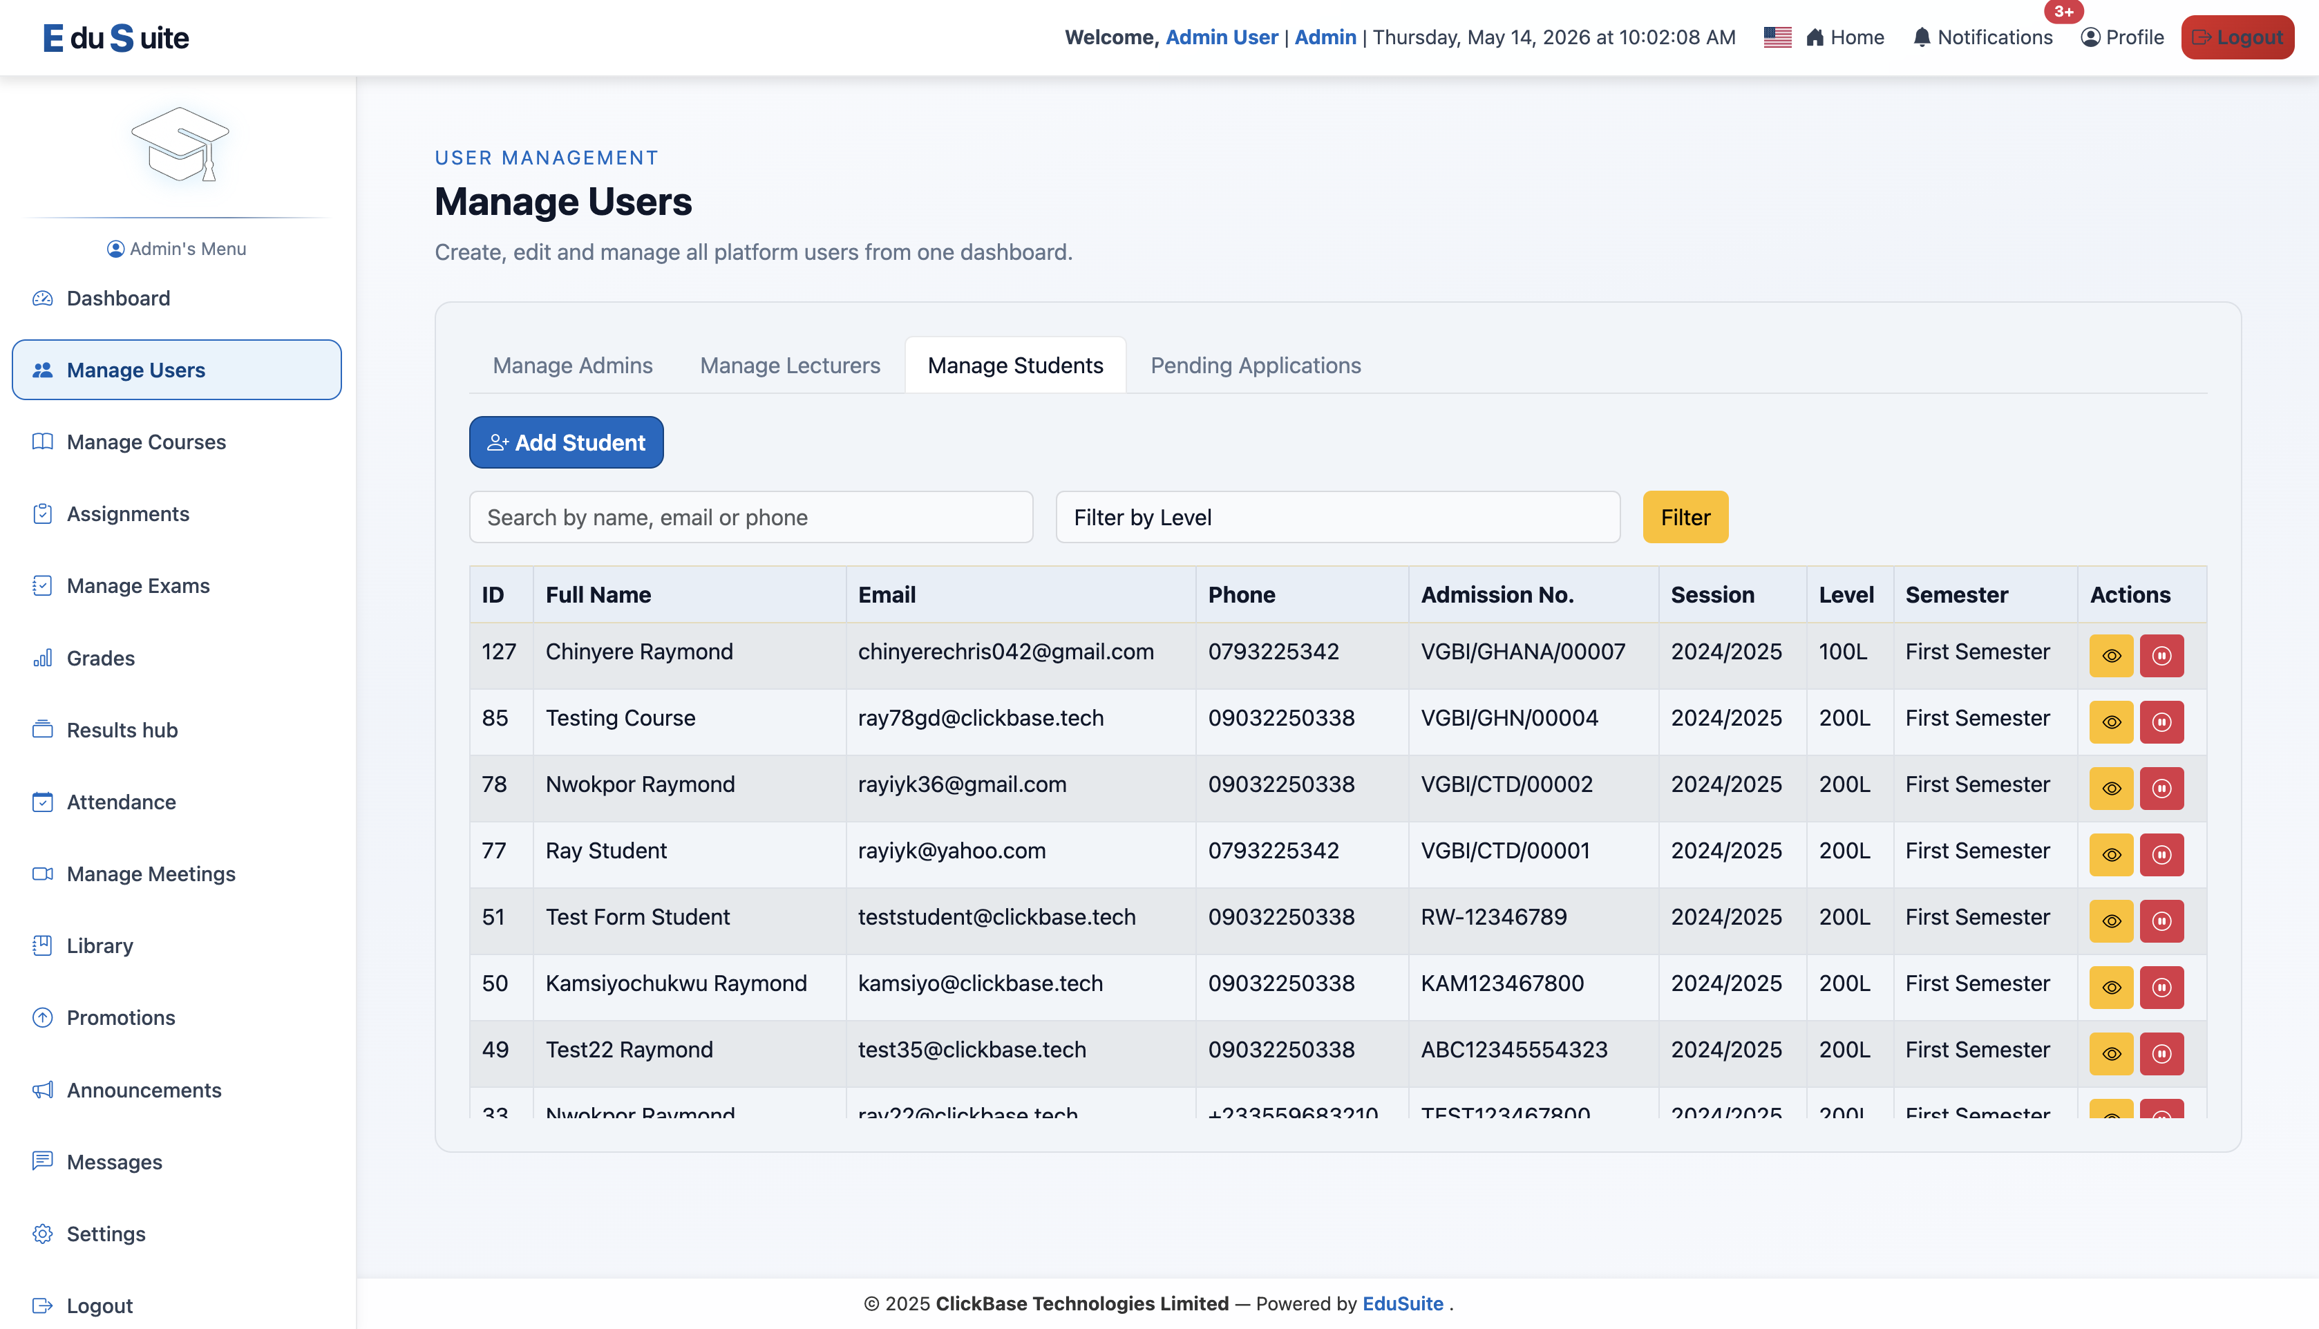Viewport: 2319px width, 1329px height.
Task: Click email teststudent@clickbase.tech
Action: point(996,917)
